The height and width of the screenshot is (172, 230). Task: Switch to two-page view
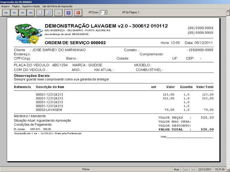tap(49, 13)
